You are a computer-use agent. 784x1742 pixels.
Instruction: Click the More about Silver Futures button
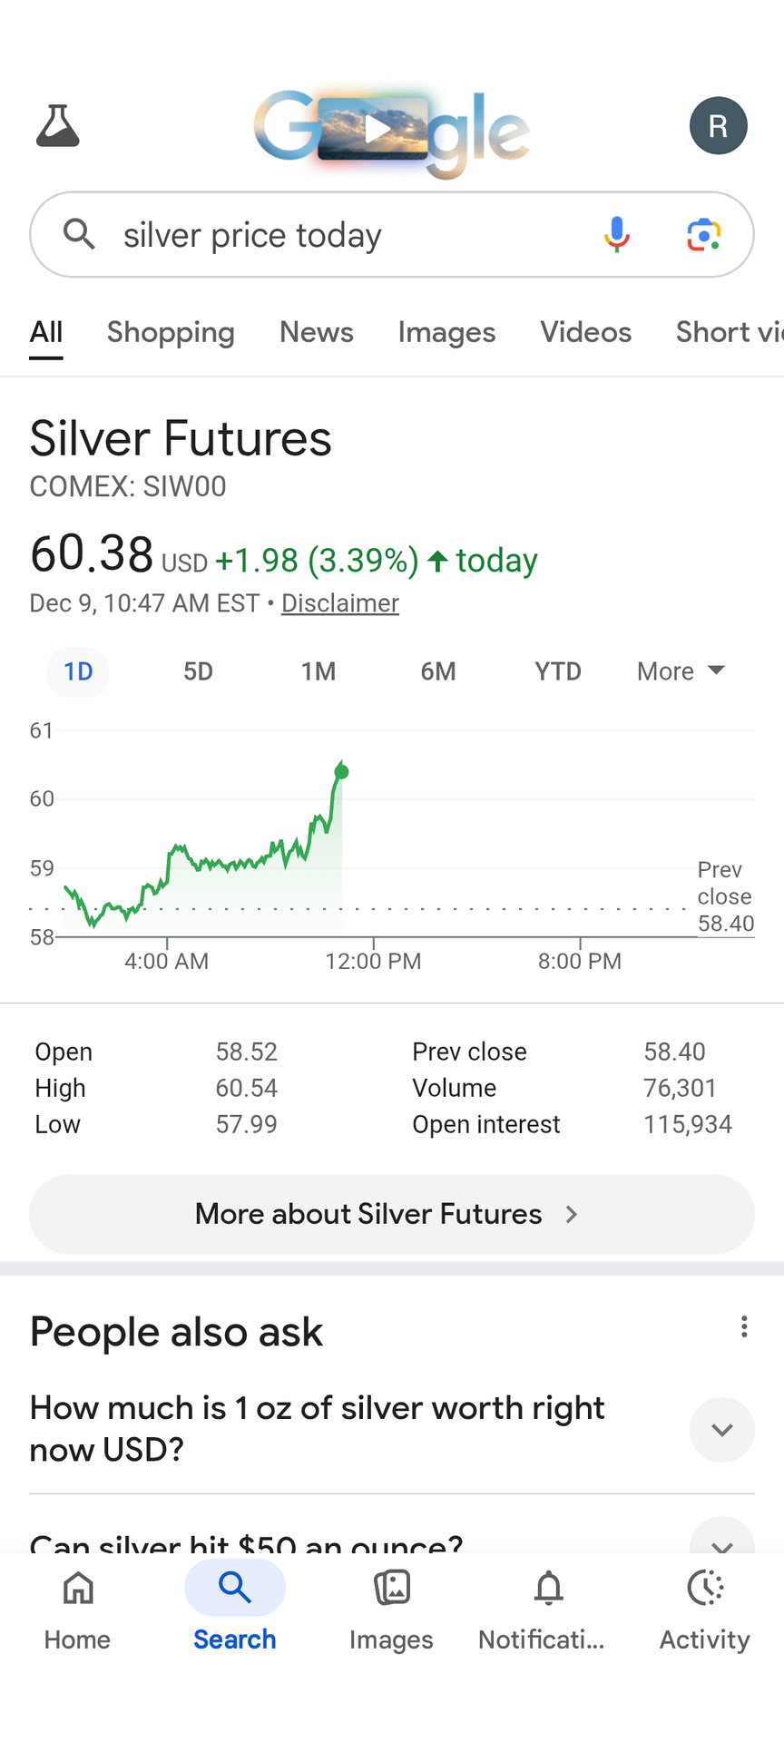click(x=392, y=1214)
